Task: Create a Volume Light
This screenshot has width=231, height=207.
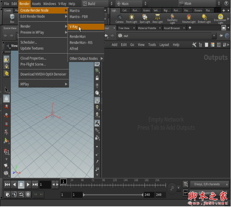Action: point(189,19)
